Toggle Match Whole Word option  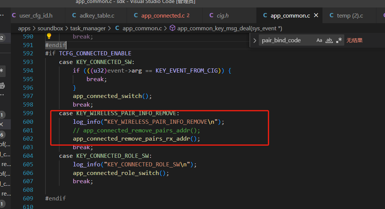[x=329, y=40]
